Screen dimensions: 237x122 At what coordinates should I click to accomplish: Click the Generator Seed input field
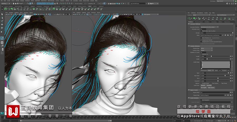click(x=203, y=29)
